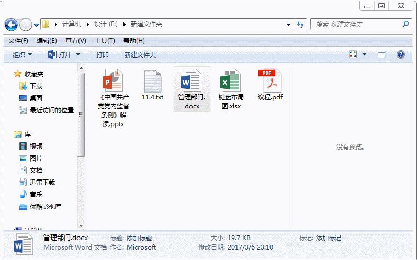
Task: Open the 文件(F) menu
Action: pos(18,41)
